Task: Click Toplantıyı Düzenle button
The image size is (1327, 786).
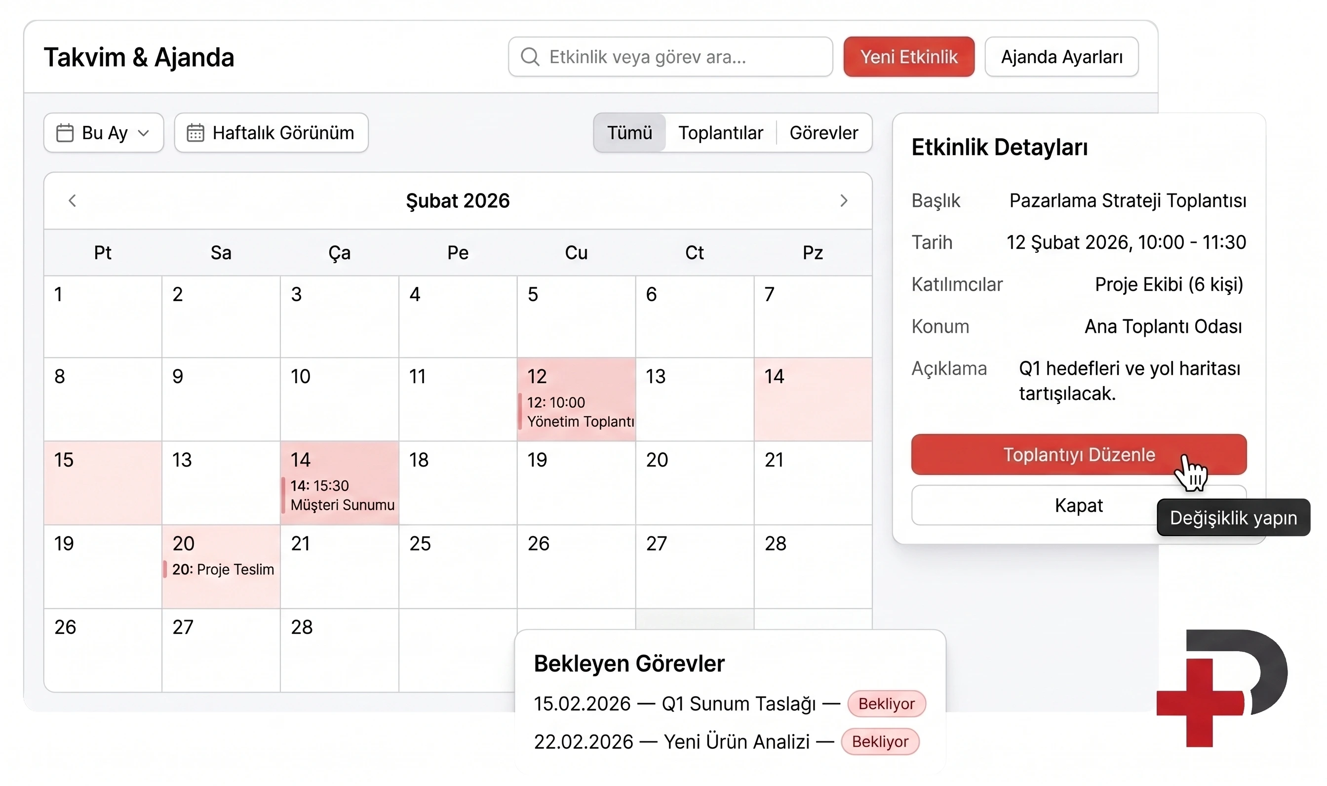Action: coord(1079,454)
